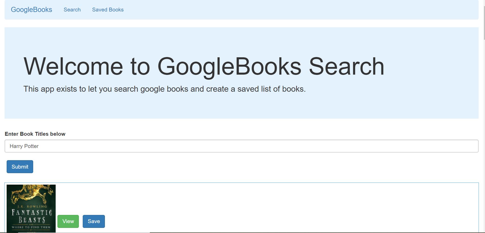Click the Welcome to GoogleBooks Search heading
The height and width of the screenshot is (233, 485).
204,66
